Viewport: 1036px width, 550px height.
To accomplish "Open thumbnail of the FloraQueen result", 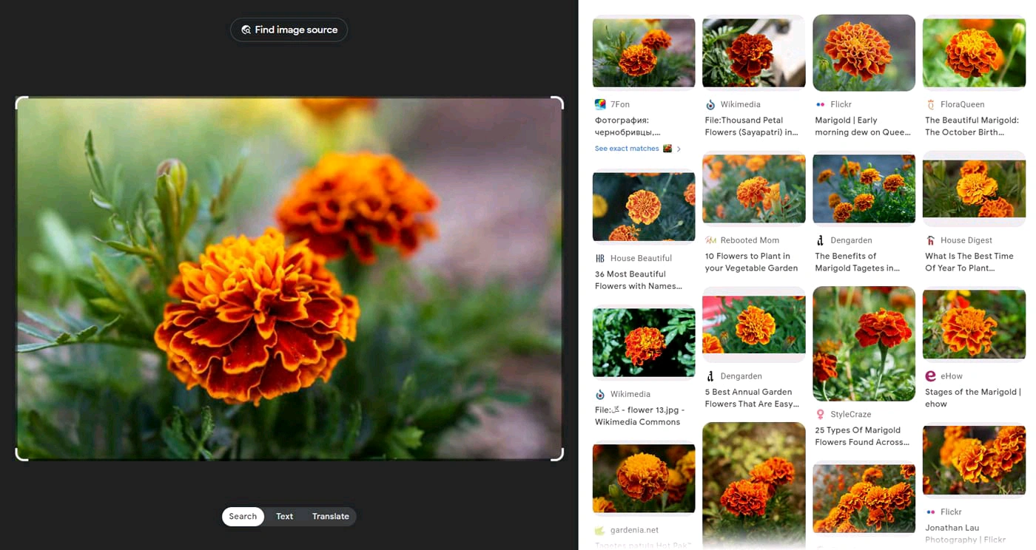I will [x=974, y=52].
